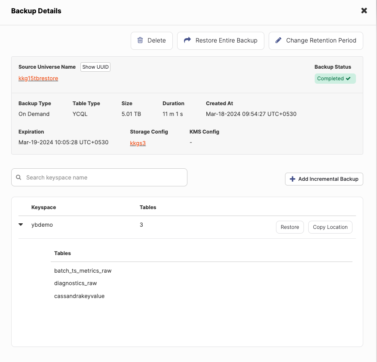This screenshot has height=362, width=377.
Task: Click the checkmark in the Completed badge
Action: click(x=348, y=79)
